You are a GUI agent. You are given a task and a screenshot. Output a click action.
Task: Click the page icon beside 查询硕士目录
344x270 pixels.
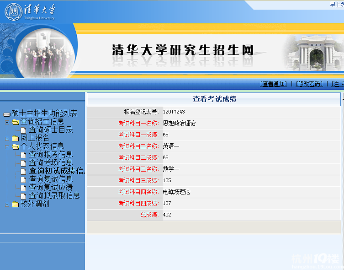23,130
